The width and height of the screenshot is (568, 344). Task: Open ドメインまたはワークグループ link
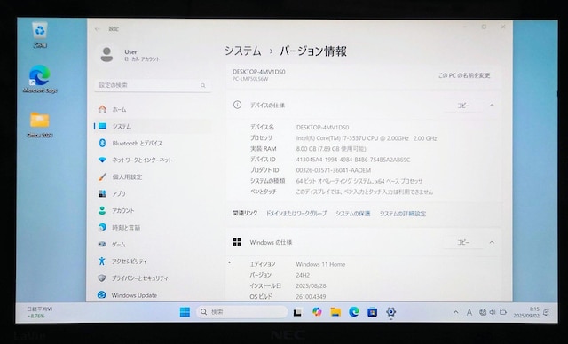pyautogui.click(x=296, y=214)
